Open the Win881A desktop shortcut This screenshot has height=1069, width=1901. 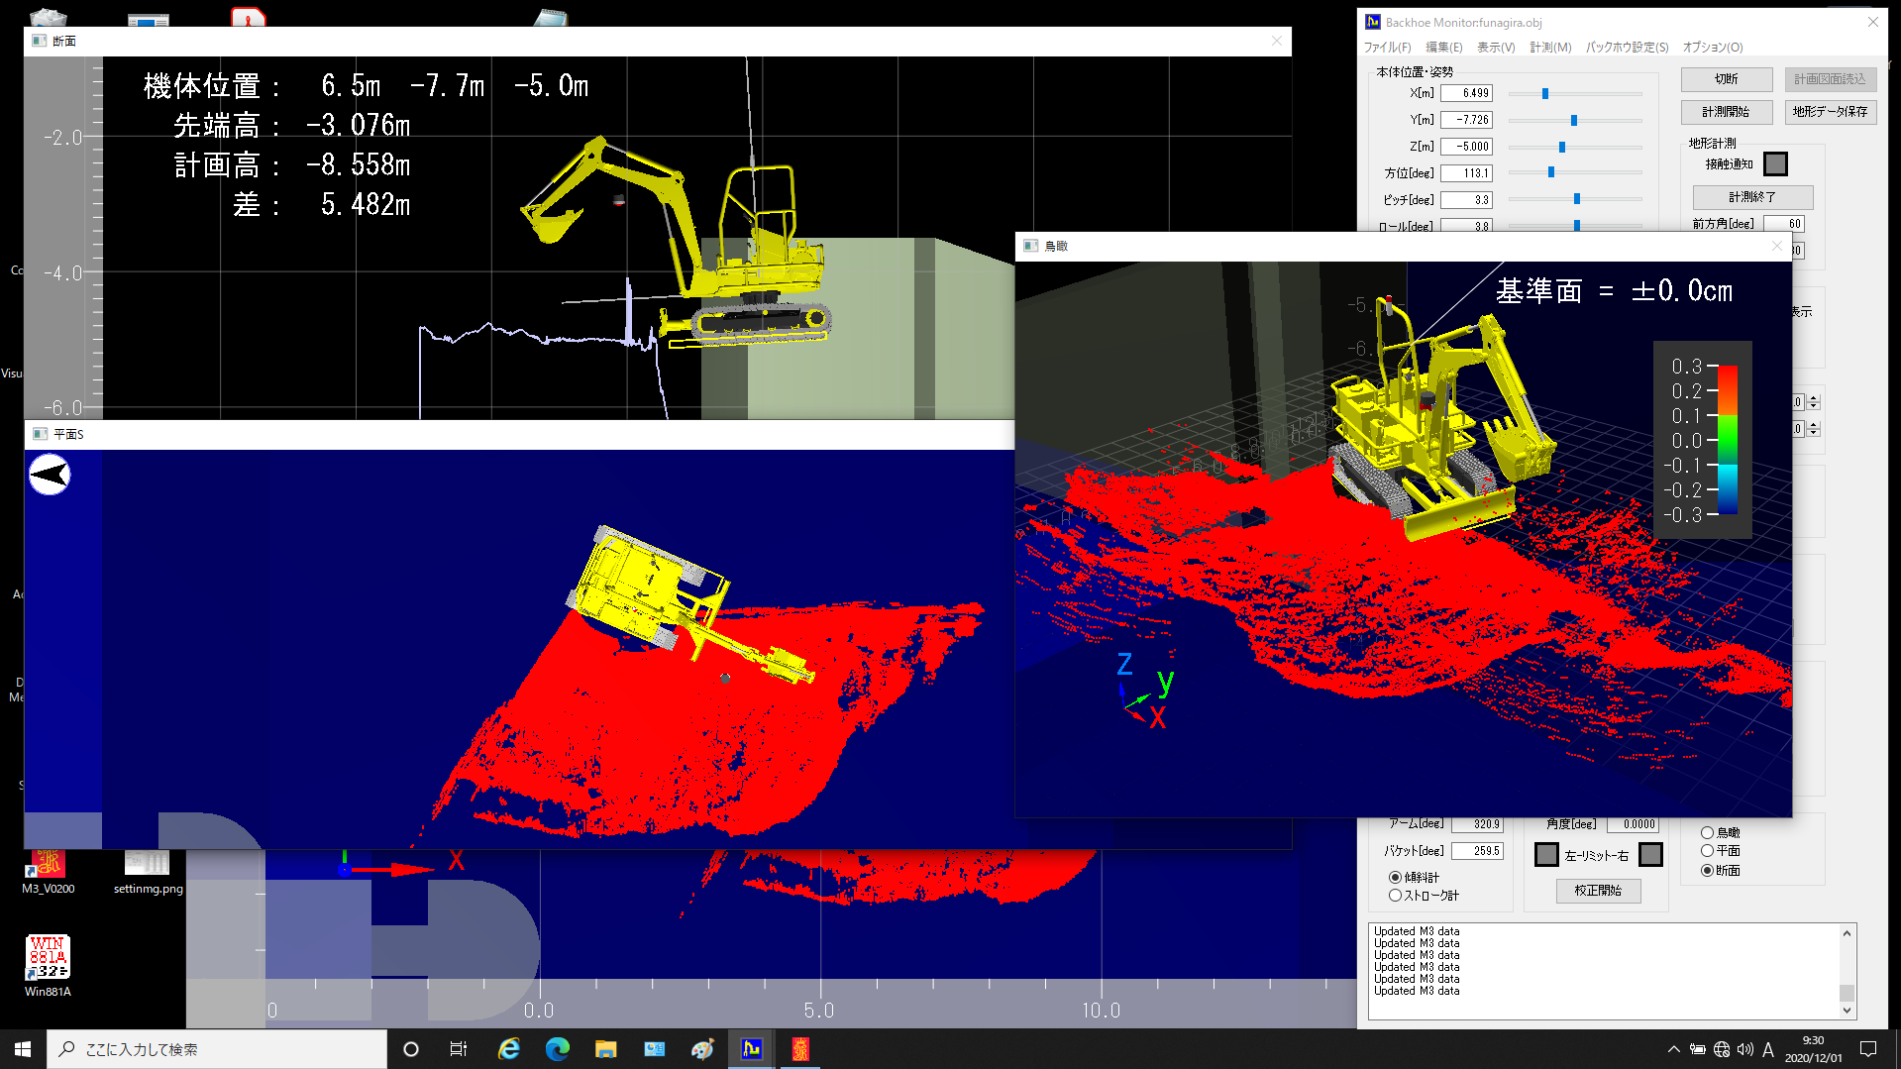point(48,966)
